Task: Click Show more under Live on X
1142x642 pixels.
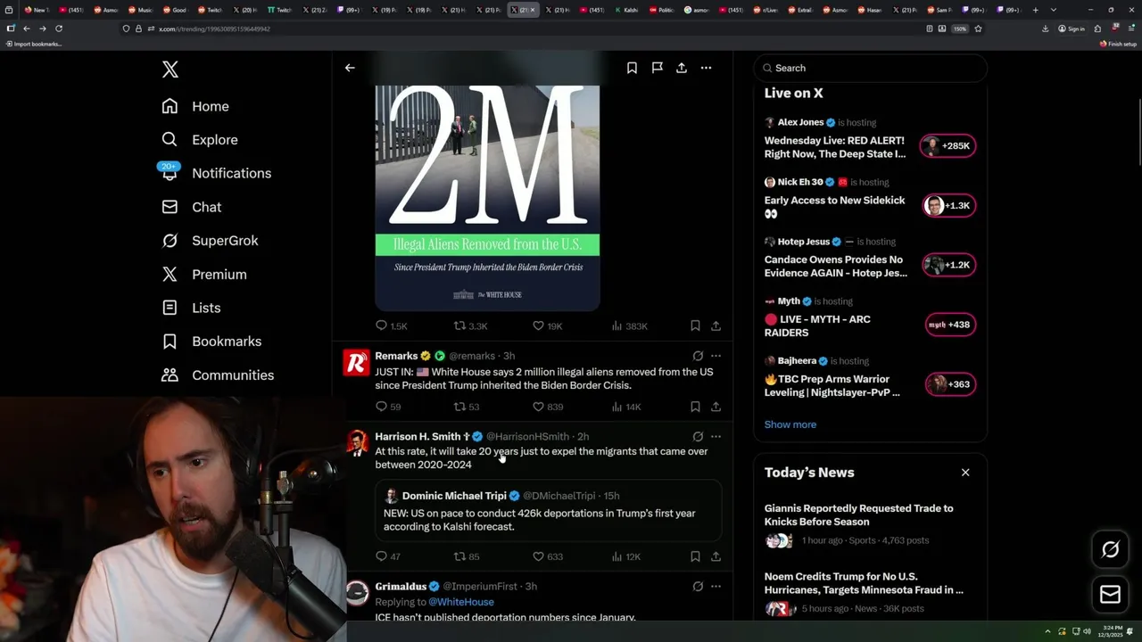Action: click(x=790, y=424)
